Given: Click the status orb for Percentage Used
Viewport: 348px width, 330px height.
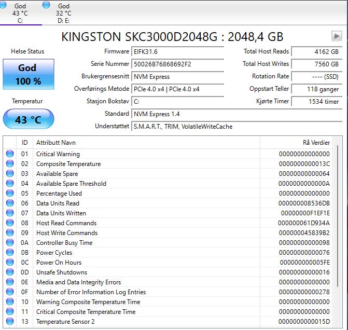Looking at the screenshot, I should click(x=10, y=194).
